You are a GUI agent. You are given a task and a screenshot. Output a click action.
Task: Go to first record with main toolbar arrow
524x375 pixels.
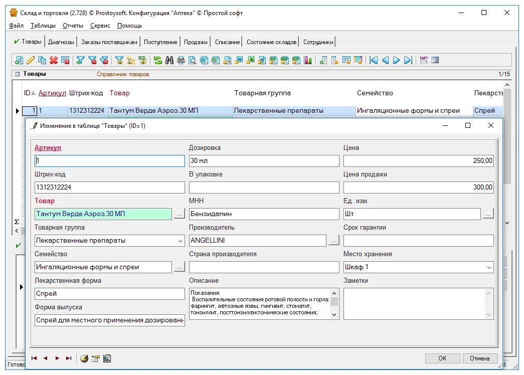pyautogui.click(x=374, y=60)
